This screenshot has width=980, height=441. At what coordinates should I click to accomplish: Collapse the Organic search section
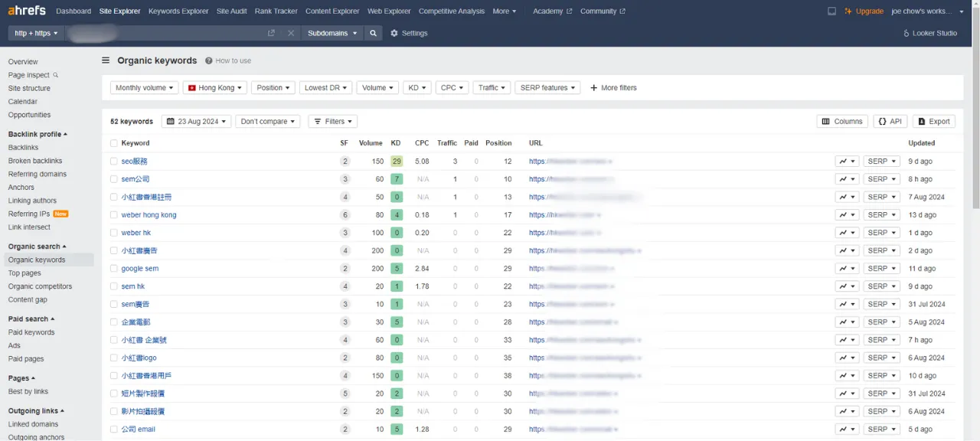pyautogui.click(x=37, y=247)
